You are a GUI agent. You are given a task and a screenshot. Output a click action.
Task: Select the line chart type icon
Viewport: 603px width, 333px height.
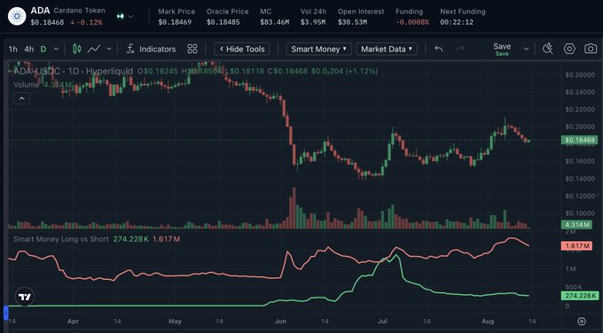94,50
